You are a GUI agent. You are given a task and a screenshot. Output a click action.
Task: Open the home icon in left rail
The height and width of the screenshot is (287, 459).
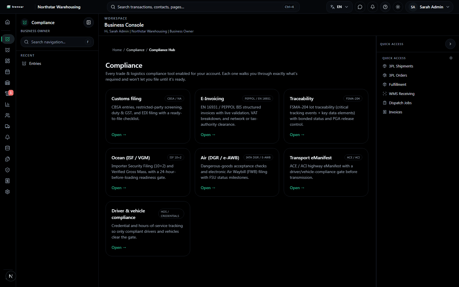click(7, 22)
